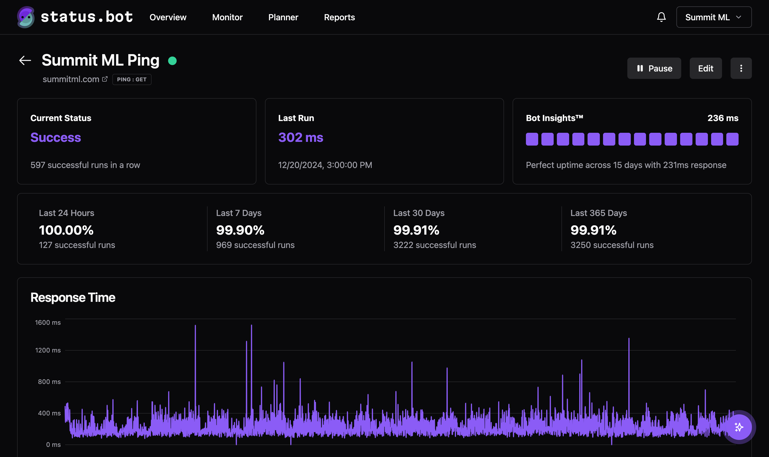769x457 pixels.
Task: Click the Last 30 Days label
Action: [419, 213]
